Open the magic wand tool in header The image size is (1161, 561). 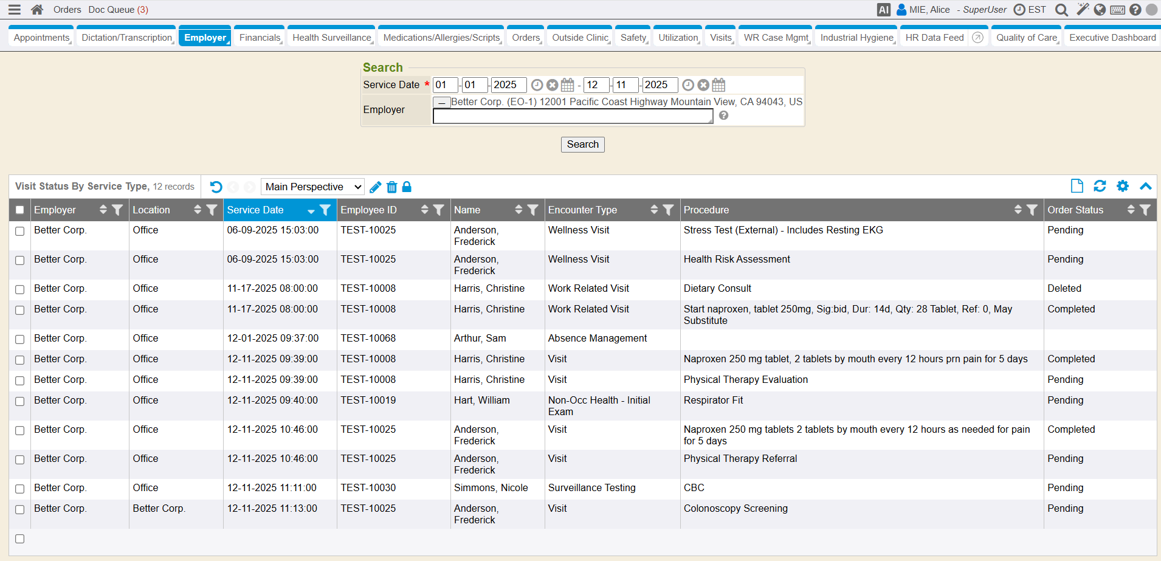[x=1083, y=9]
